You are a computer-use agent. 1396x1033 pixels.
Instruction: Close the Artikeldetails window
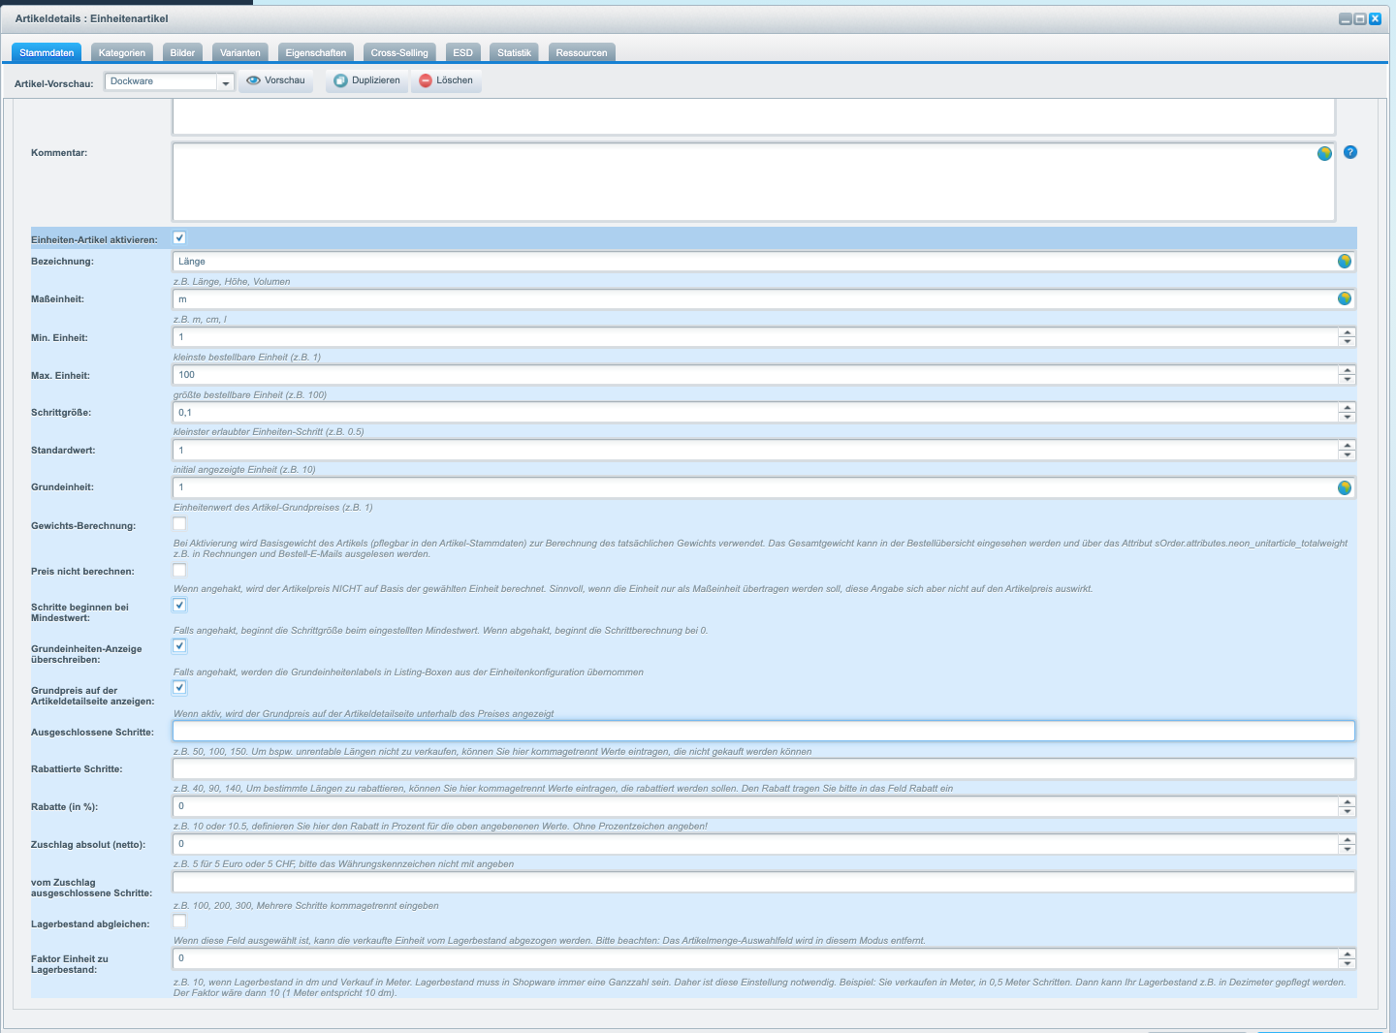coord(1375,19)
